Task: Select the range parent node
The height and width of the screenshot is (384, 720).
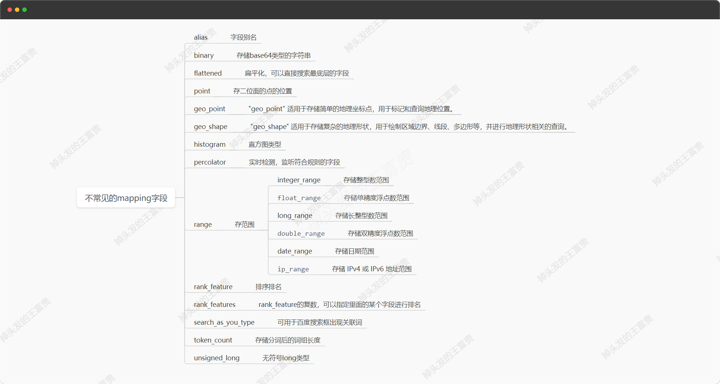Action: (x=203, y=224)
